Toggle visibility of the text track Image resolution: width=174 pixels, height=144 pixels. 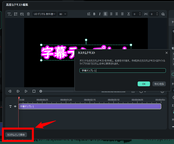[x=15, y=106]
